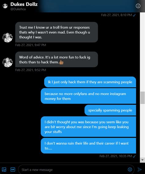145x174 pixels.
Task: Open the emoji picker icon
Action: click(x=130, y=169)
